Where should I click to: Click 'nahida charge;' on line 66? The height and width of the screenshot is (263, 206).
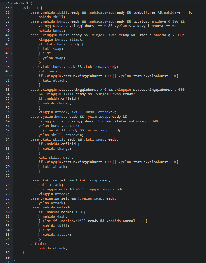[x=57, y=149]
